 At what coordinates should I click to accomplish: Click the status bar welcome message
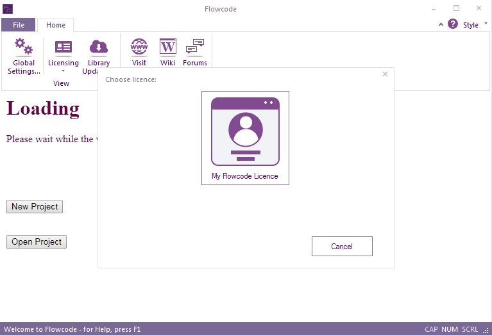[x=72, y=329]
